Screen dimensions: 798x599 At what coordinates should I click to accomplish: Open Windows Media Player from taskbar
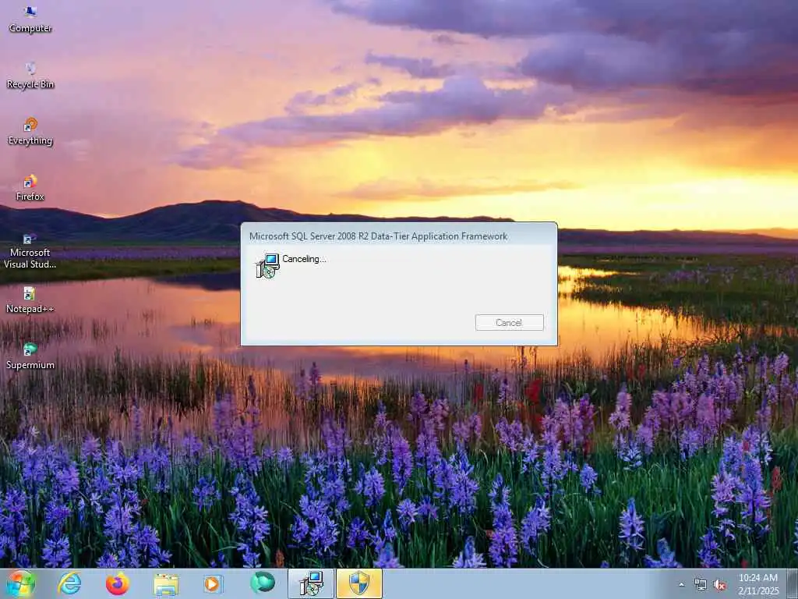pos(213,583)
